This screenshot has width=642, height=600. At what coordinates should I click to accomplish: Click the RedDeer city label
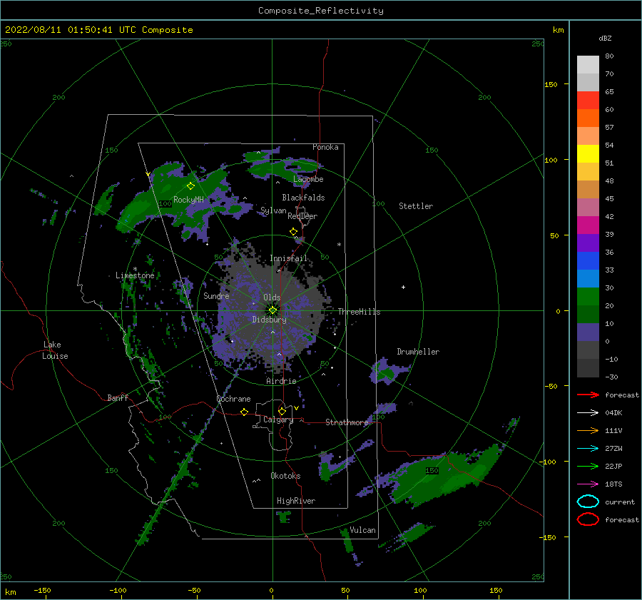point(302,216)
